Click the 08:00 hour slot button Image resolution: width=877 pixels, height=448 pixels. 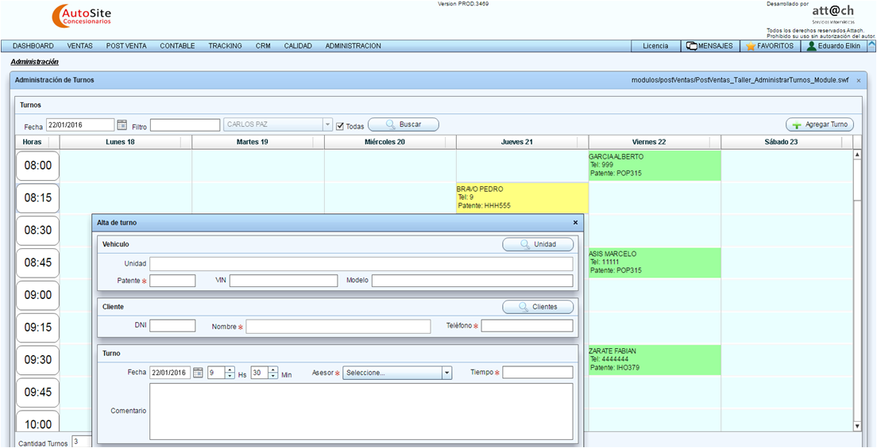pos(37,166)
